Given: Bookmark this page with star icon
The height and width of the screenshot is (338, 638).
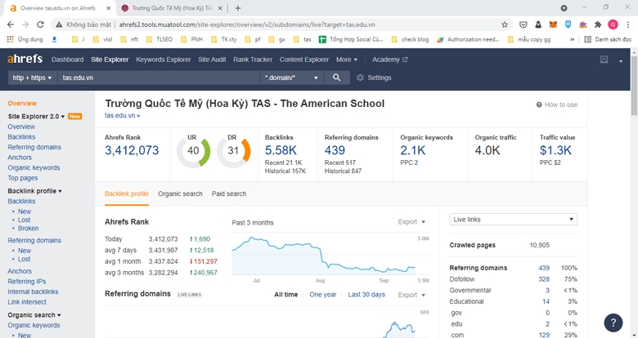Looking at the screenshot, I should [x=505, y=24].
